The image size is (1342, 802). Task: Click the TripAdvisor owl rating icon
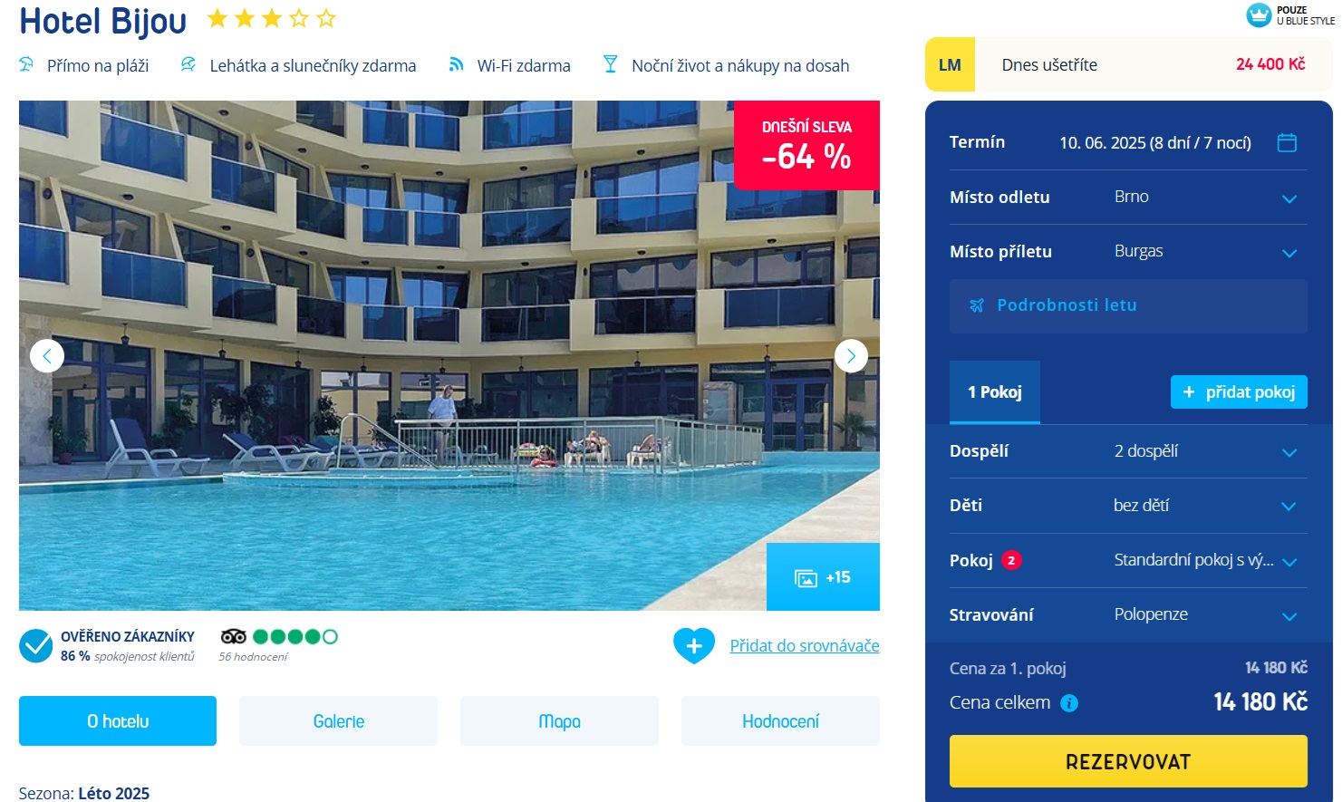[234, 637]
